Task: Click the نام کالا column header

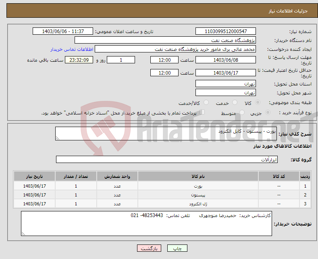Action: coord(198,176)
